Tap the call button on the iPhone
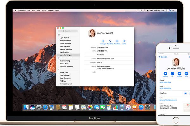Image resolution: width=190 pixels, height=126 pixels. (172, 73)
